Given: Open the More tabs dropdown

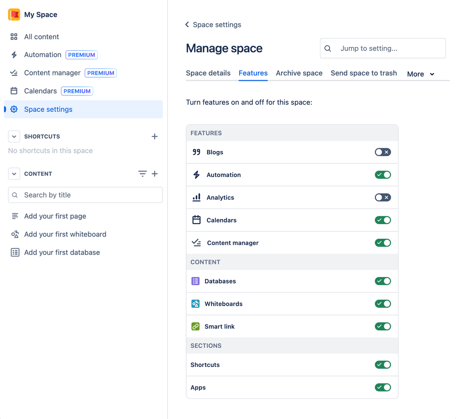Looking at the screenshot, I should coord(420,74).
